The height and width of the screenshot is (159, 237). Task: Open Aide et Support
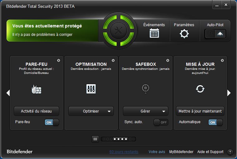tap(210, 152)
